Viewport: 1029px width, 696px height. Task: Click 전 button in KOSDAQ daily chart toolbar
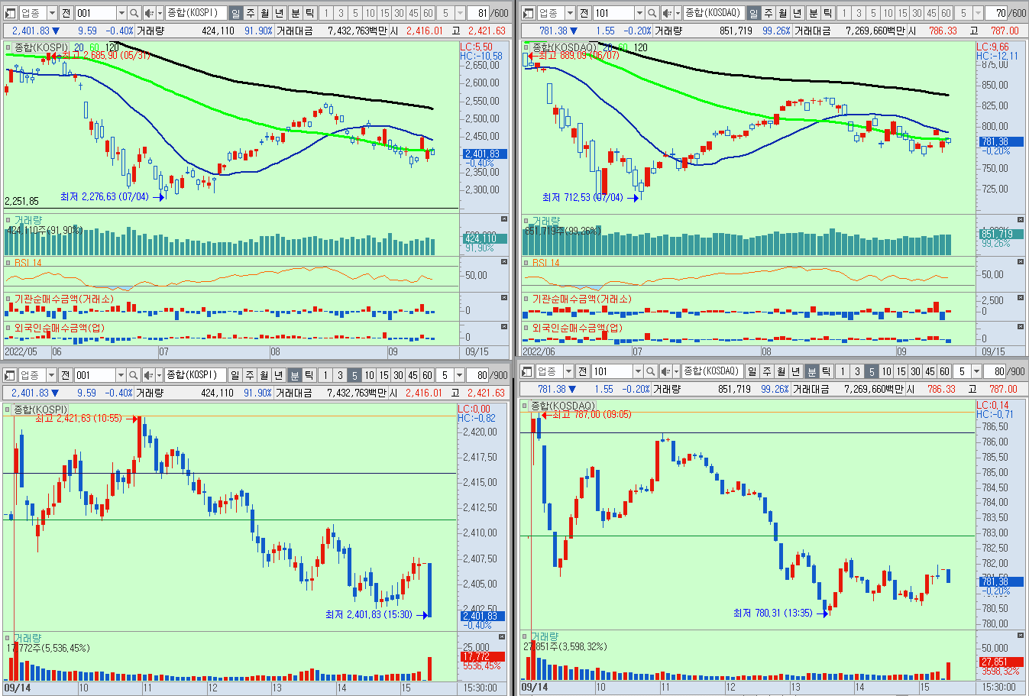coord(584,13)
